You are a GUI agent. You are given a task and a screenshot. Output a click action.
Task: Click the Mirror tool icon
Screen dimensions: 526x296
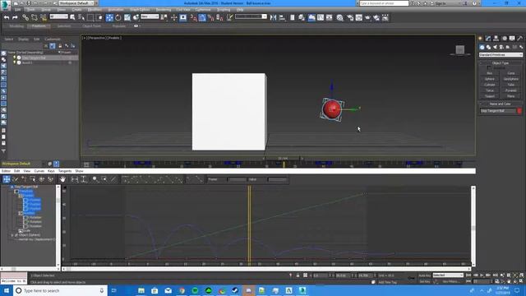tap(274, 17)
